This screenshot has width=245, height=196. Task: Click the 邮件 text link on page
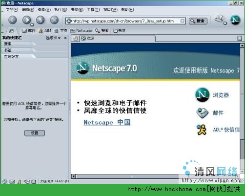[x=218, y=113]
